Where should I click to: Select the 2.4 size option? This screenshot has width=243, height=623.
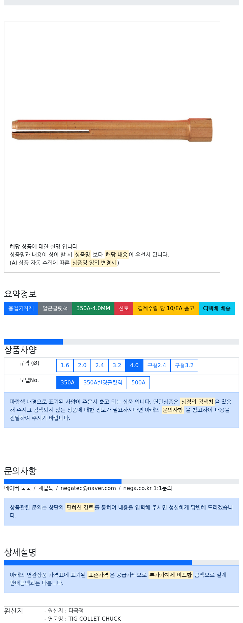pyautogui.click(x=100, y=365)
